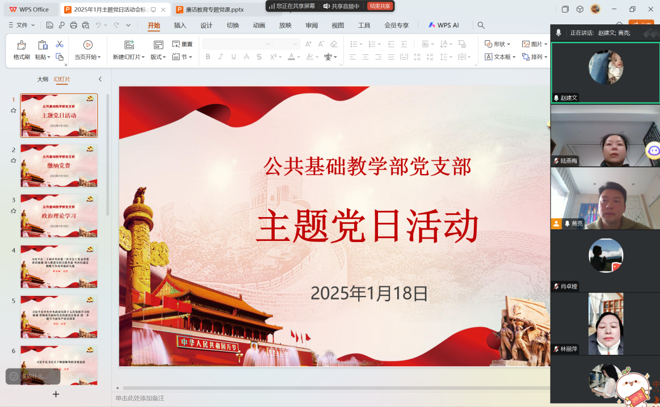Open the Design (设计) ribbon tab

point(206,26)
